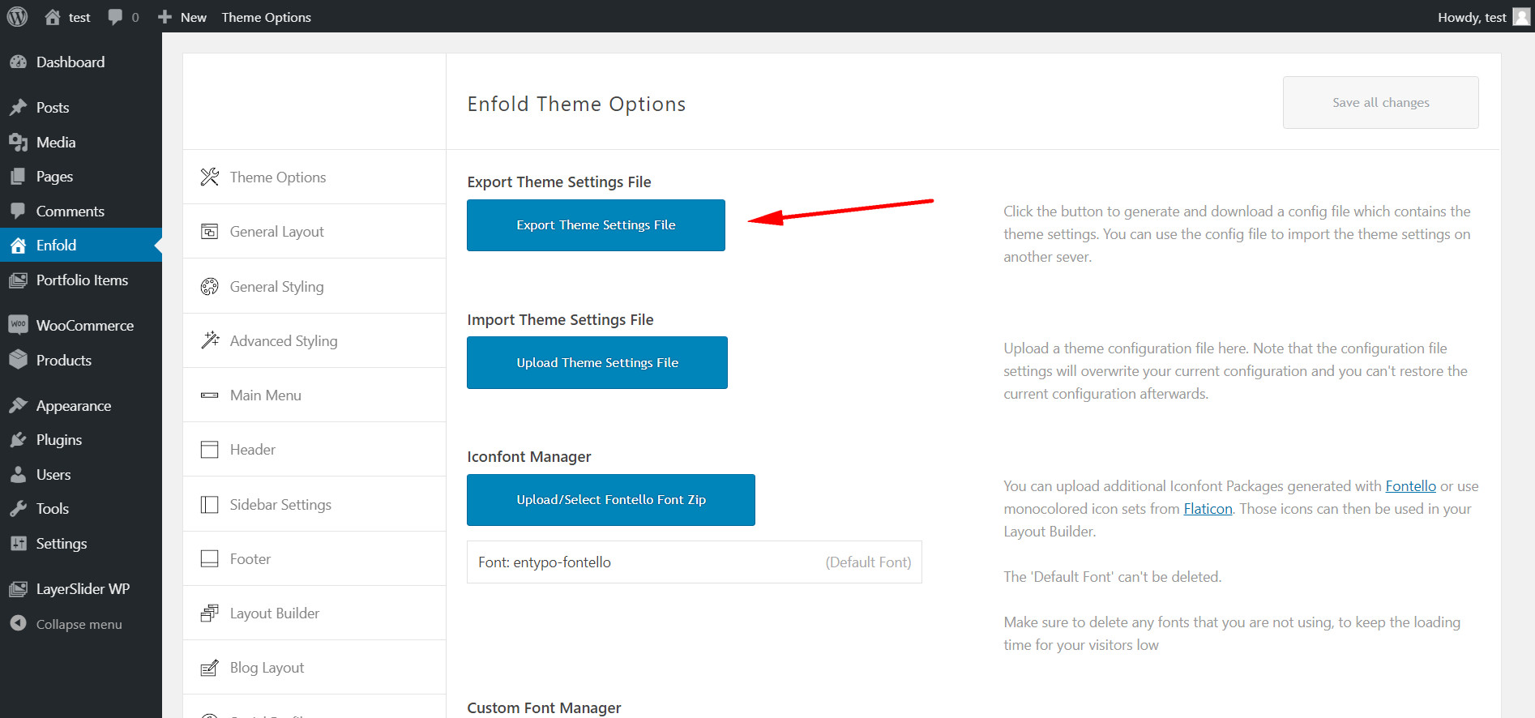The height and width of the screenshot is (718, 1535).
Task: Open Howdy, test account menu
Action: [1483, 16]
